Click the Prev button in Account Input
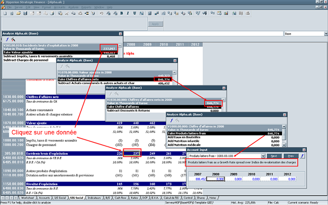 pyautogui.click(x=291, y=156)
